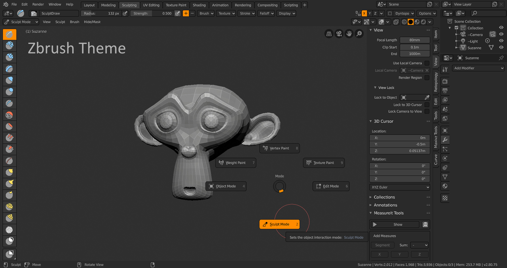
Task: Enable the Lock Camera to View checkbox
Action: coord(427,111)
